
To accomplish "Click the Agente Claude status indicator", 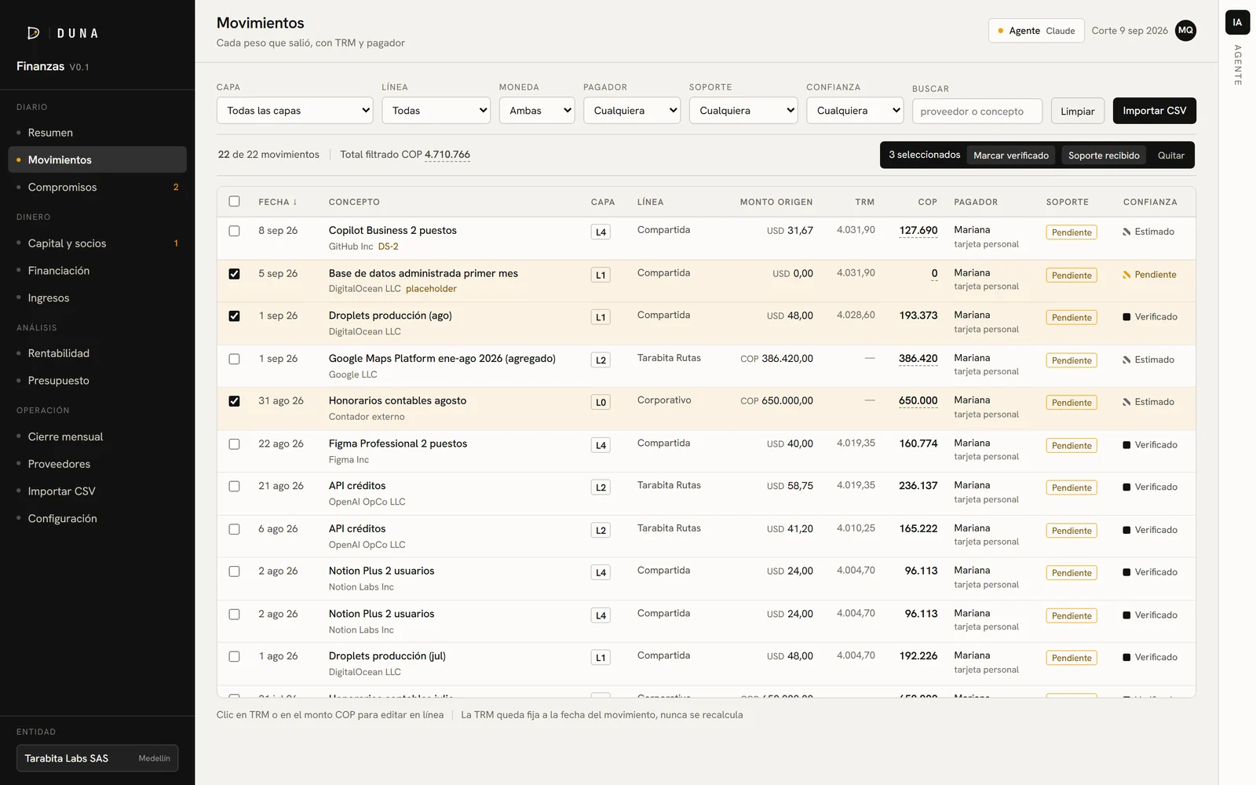I will click(1036, 31).
